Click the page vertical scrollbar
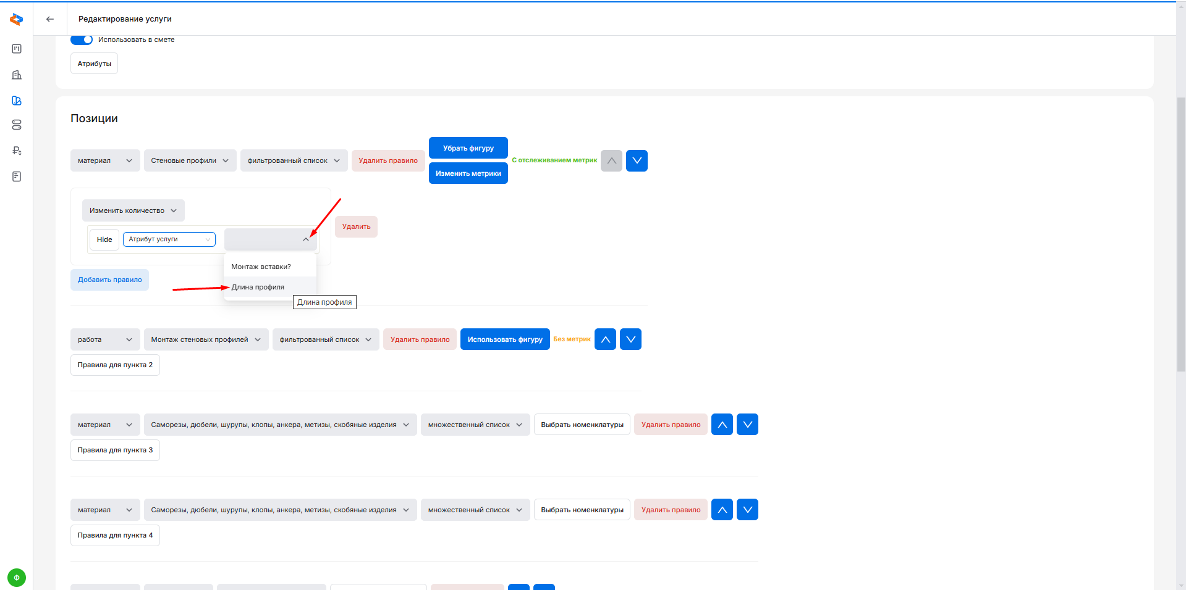This screenshot has width=1186, height=590. point(1180,235)
